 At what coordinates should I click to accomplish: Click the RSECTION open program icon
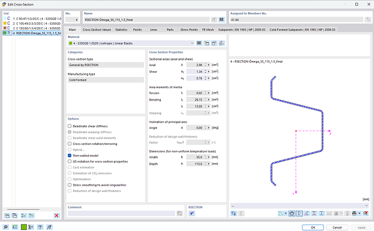(192, 213)
